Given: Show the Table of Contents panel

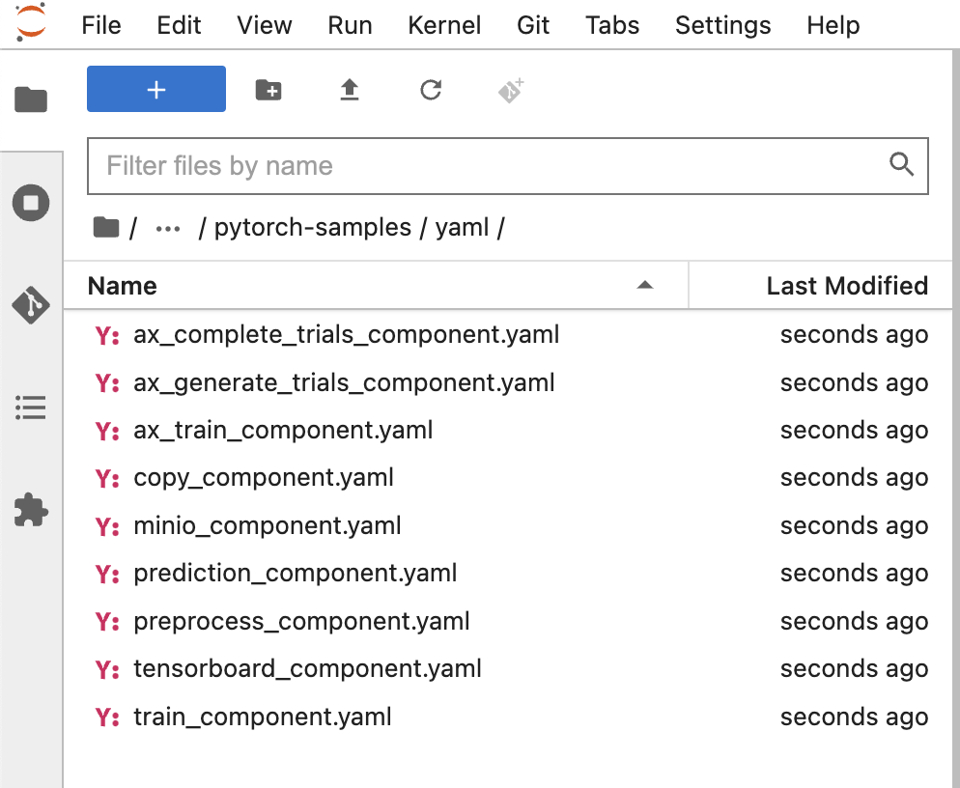Looking at the screenshot, I should point(31,408).
